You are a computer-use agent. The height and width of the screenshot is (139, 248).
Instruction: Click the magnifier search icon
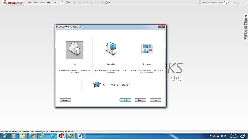[x=225, y=2]
